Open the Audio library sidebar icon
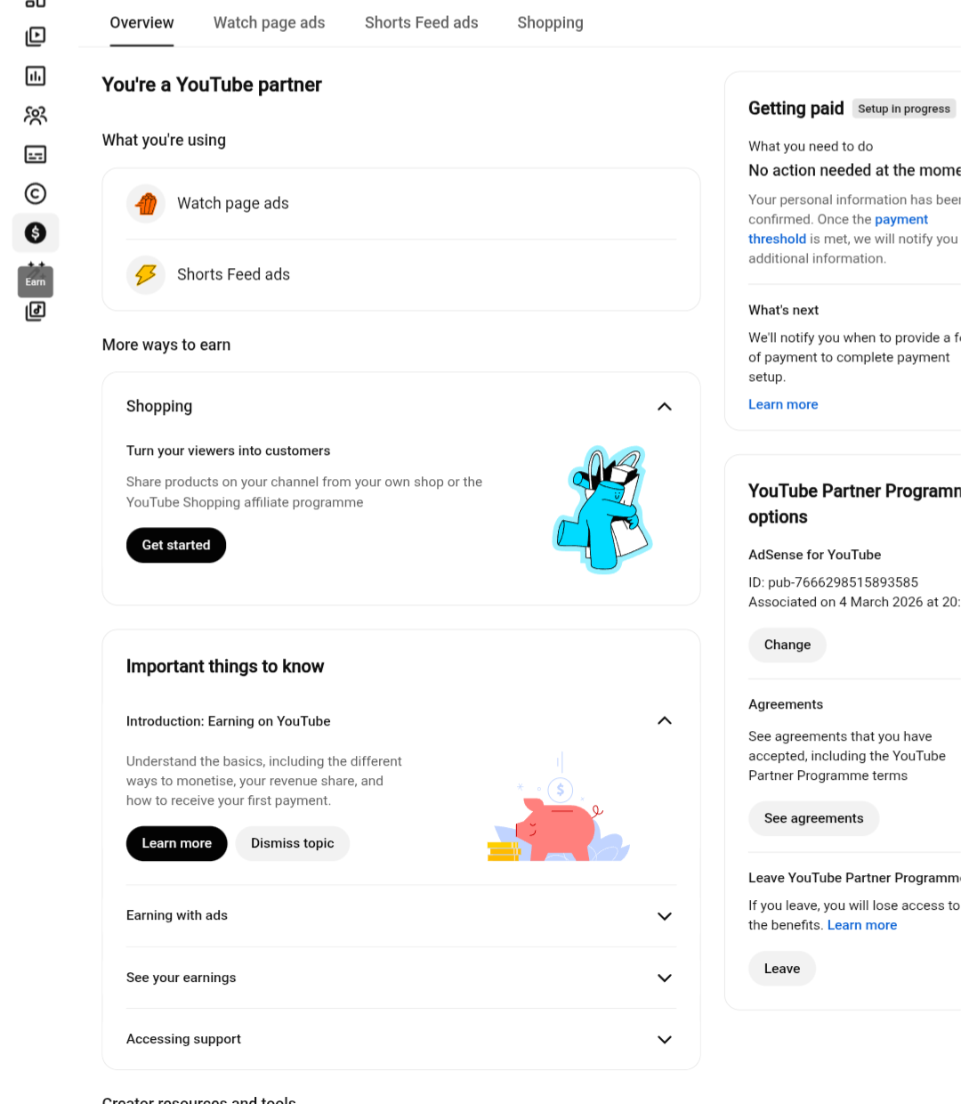 [36, 311]
